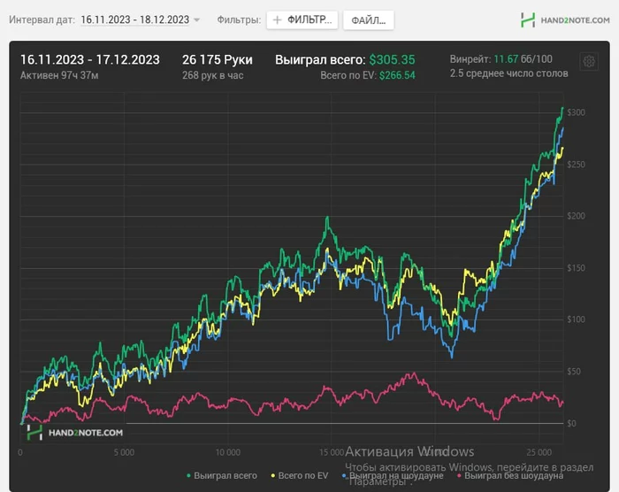This screenshot has width=619, height=492.
Task: Toggle the 'Выиграл без шоудауна' legend series
Action: (510, 475)
